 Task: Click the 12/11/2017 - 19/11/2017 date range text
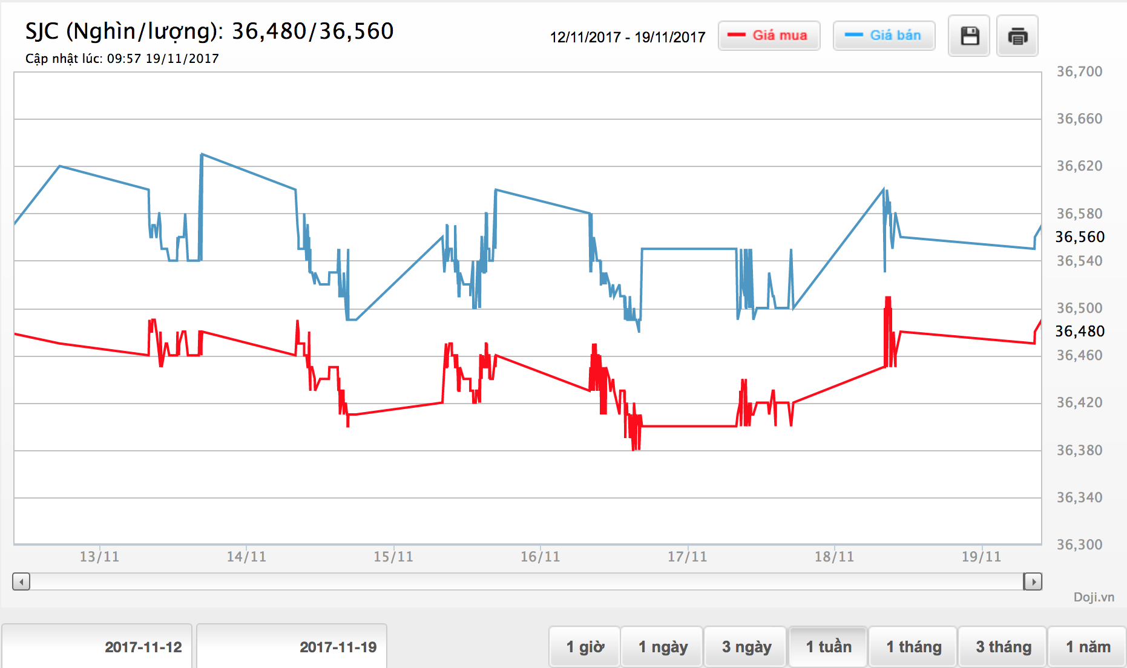tap(627, 38)
